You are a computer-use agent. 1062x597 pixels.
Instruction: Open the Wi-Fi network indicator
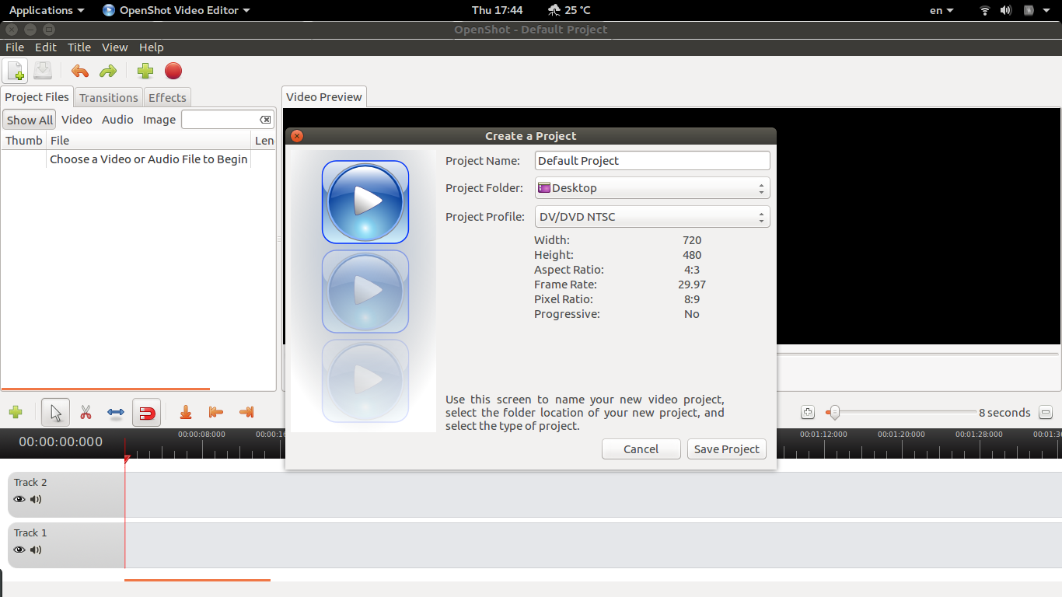coord(985,10)
